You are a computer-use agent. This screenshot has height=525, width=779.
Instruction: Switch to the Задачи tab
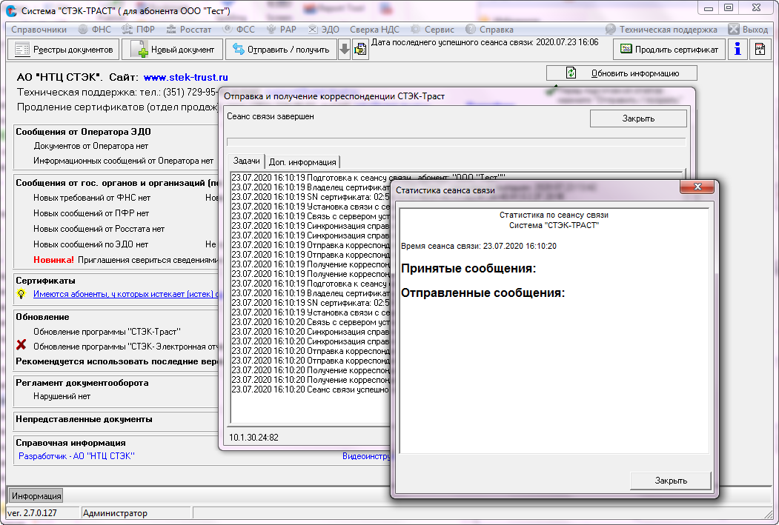tap(246, 161)
